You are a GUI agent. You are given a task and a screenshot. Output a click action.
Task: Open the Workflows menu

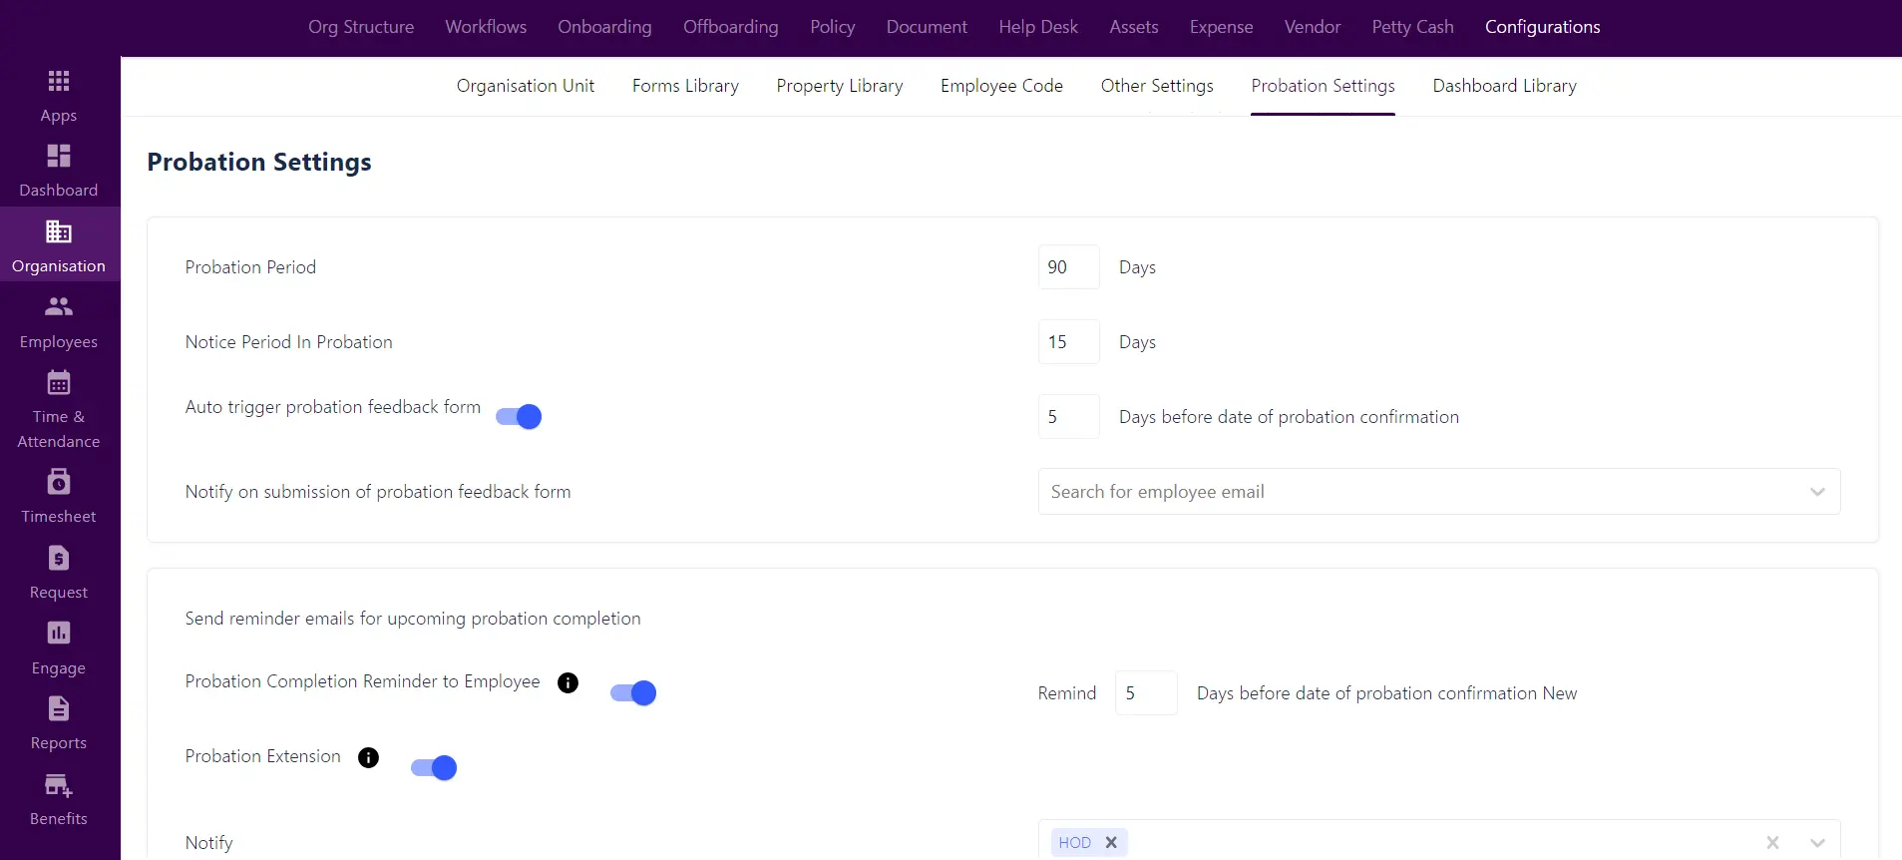486,27
